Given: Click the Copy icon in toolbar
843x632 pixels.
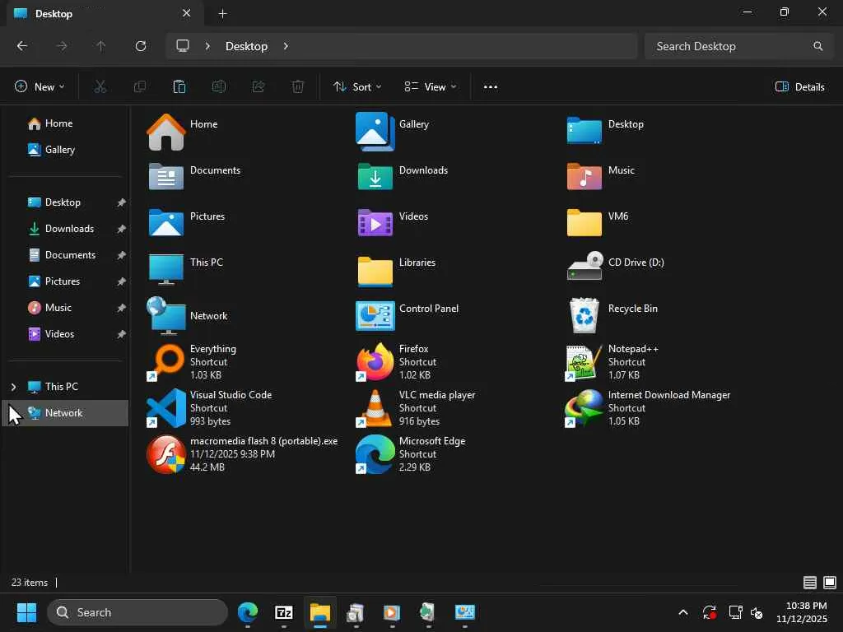Looking at the screenshot, I should pyautogui.click(x=140, y=86).
